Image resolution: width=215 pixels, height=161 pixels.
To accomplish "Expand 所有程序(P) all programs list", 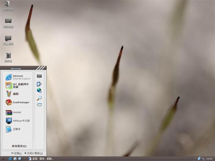I will pos(19,146).
